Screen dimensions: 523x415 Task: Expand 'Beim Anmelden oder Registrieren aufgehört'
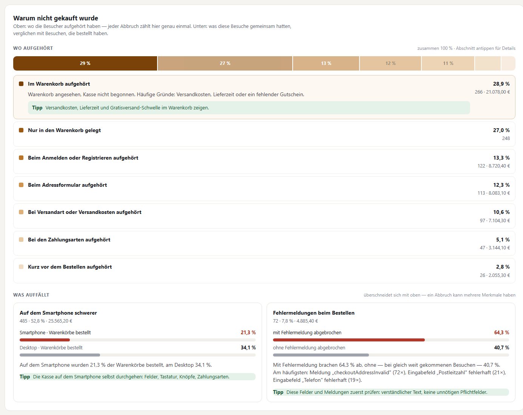tap(264, 161)
